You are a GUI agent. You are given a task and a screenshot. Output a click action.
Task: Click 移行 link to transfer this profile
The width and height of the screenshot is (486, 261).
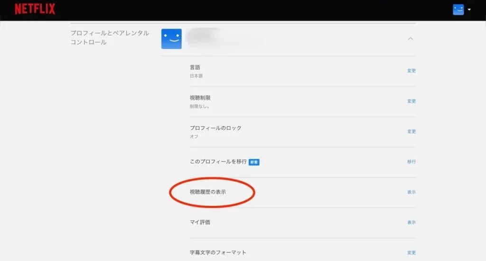[x=411, y=162]
